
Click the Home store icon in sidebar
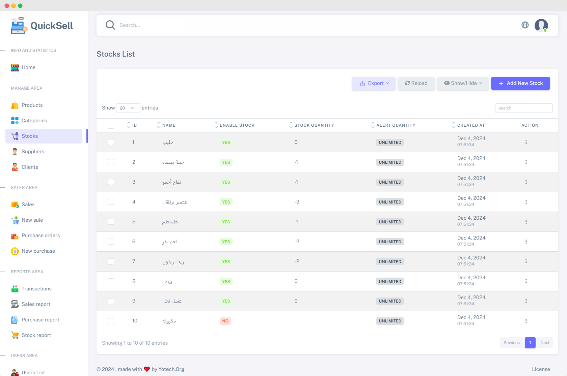point(15,67)
